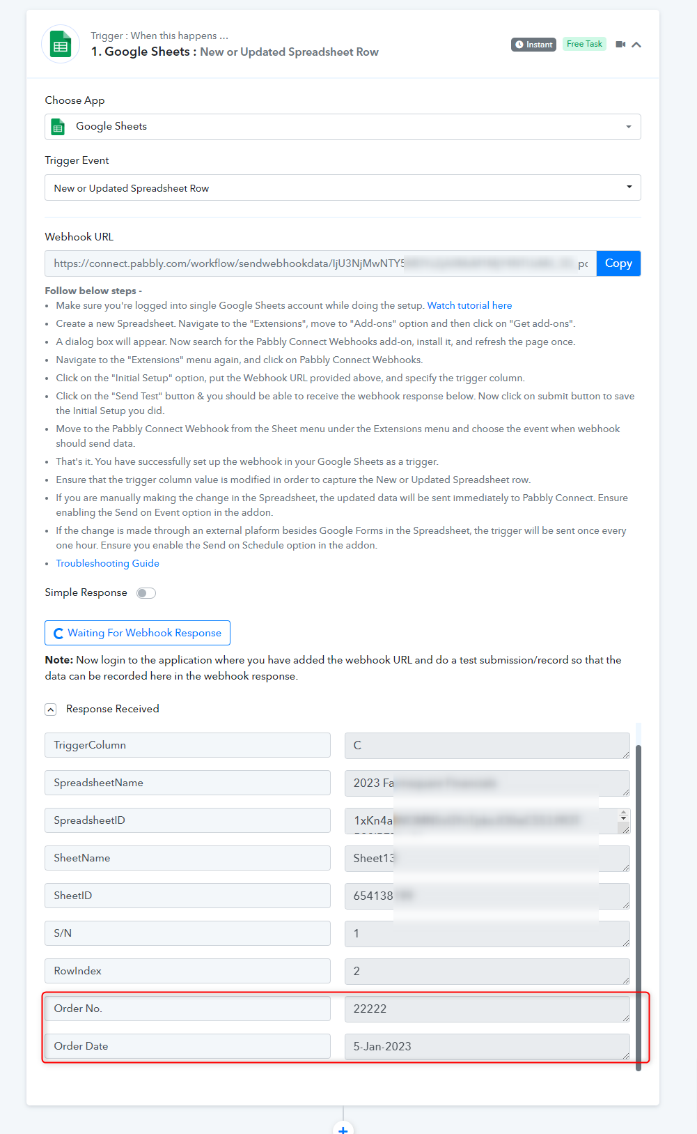The height and width of the screenshot is (1134, 697).
Task: Click the SpreadsheetID value stepper arrows
Action: (x=623, y=815)
